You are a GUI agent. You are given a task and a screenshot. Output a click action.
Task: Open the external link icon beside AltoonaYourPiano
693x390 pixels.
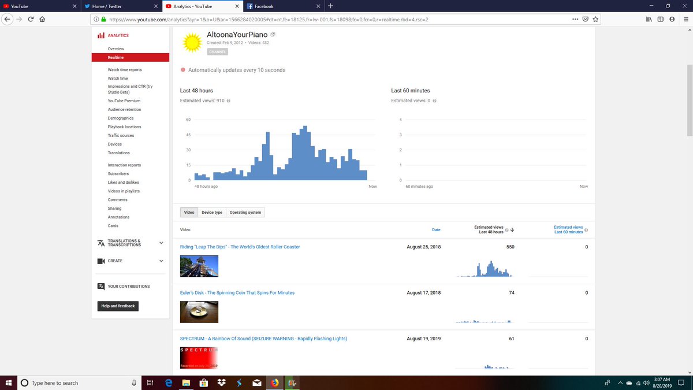tap(273, 34)
